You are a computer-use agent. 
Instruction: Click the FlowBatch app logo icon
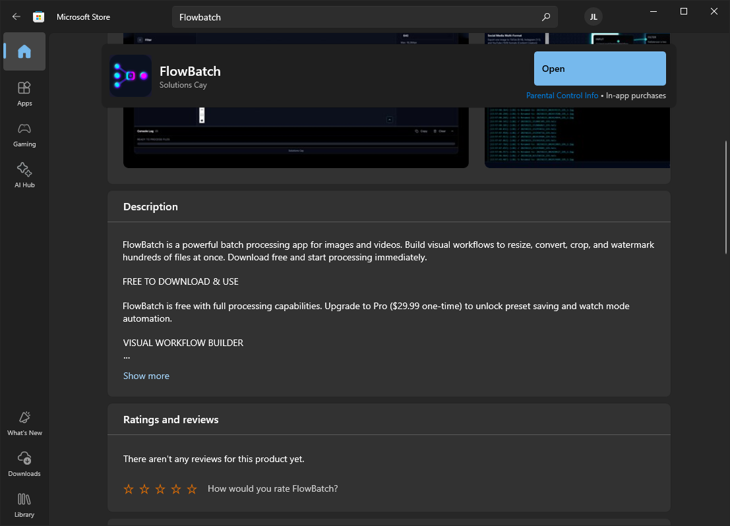tap(131, 76)
